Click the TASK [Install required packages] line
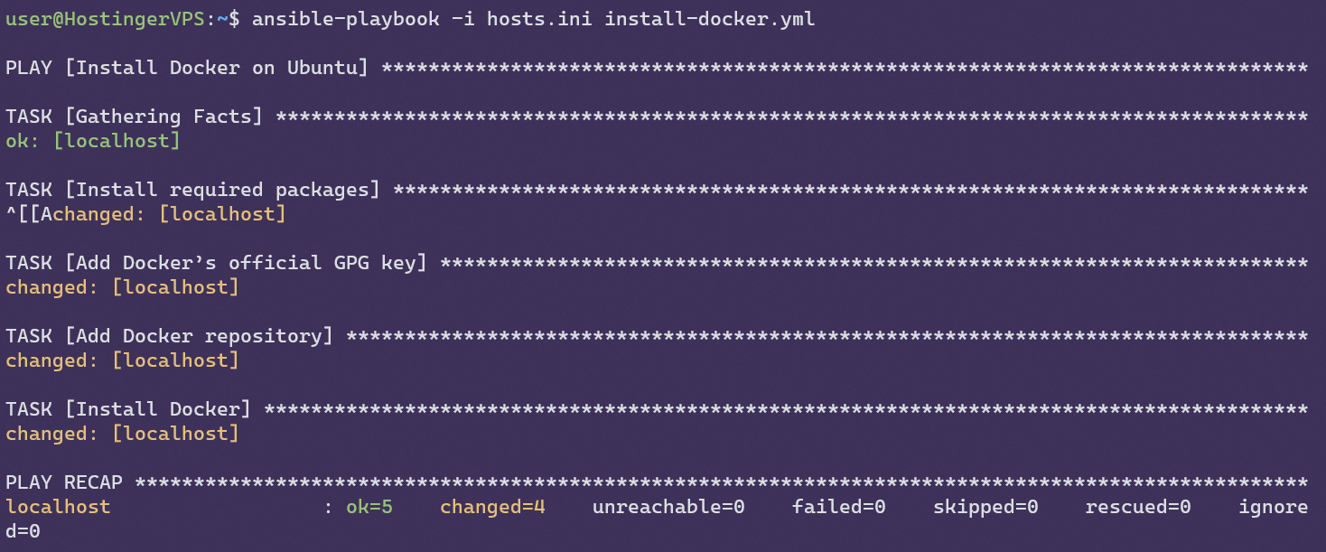Viewport: 1326px width, 552px height. click(x=192, y=190)
